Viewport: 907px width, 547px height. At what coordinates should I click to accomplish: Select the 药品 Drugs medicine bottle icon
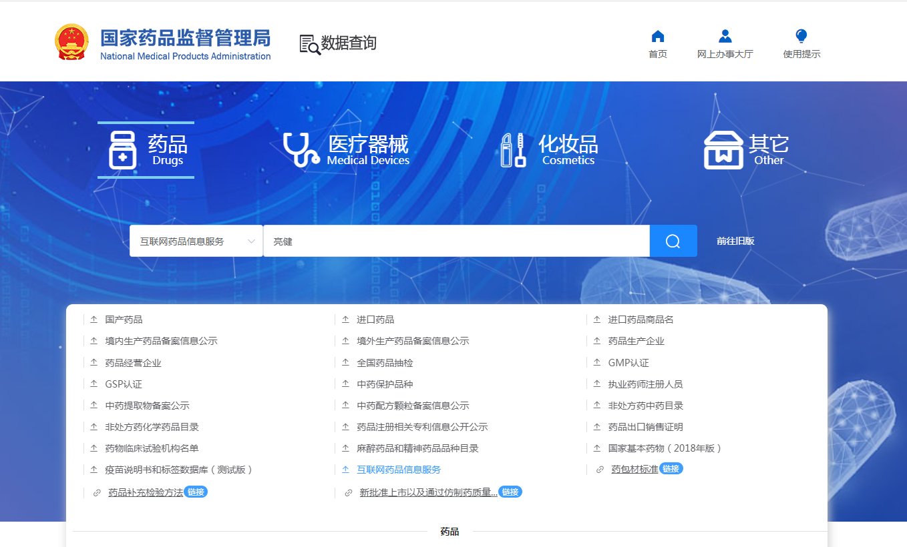(123, 150)
